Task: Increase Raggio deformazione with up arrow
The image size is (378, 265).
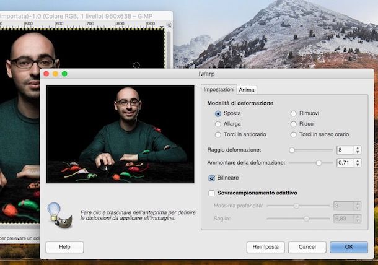Action: click(x=358, y=148)
